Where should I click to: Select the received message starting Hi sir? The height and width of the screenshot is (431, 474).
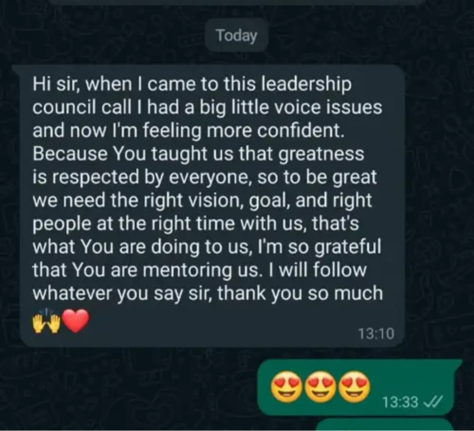[x=209, y=206]
